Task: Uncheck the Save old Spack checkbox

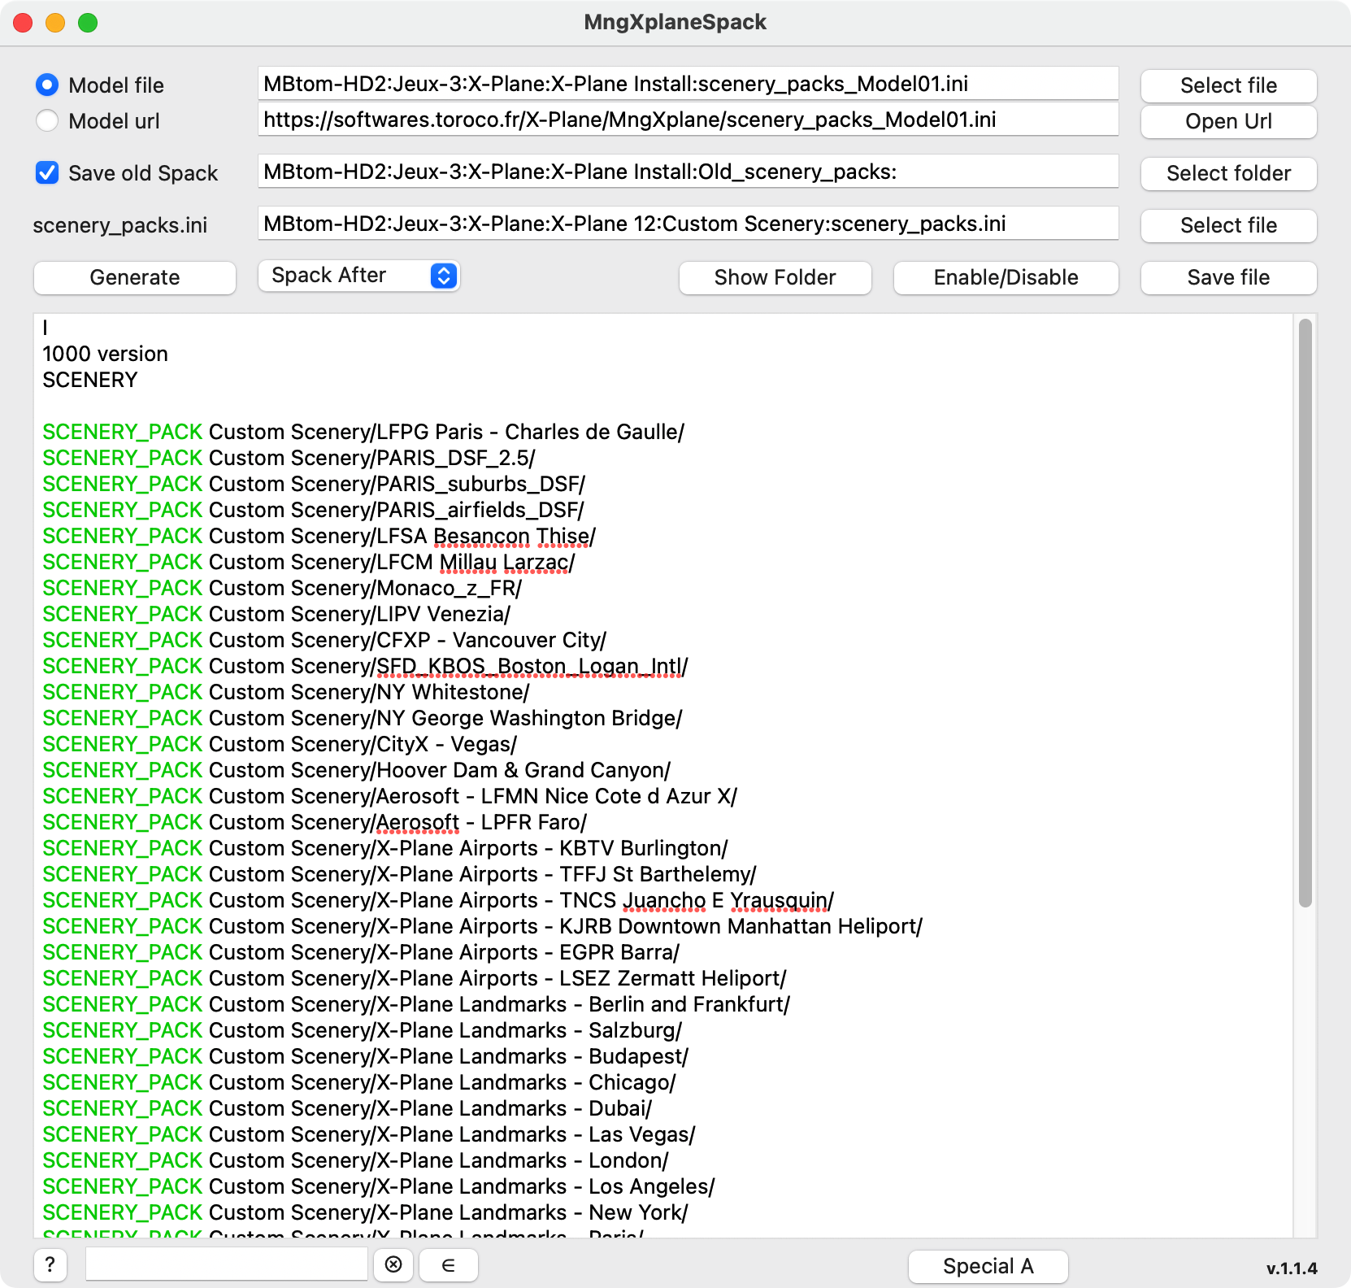Action: (47, 172)
